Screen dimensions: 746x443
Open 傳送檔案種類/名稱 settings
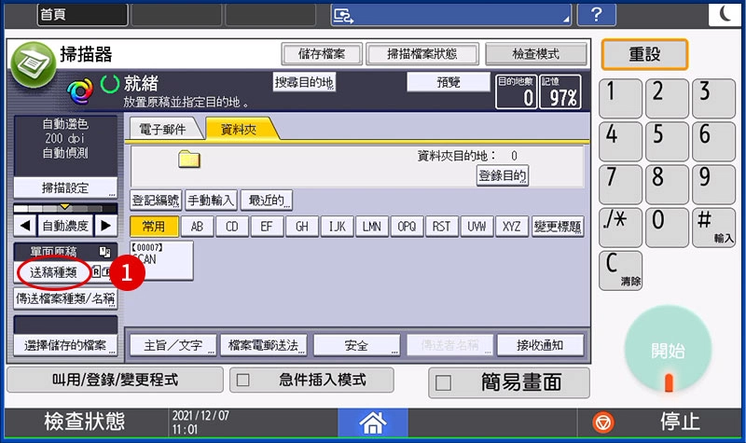click(x=65, y=298)
